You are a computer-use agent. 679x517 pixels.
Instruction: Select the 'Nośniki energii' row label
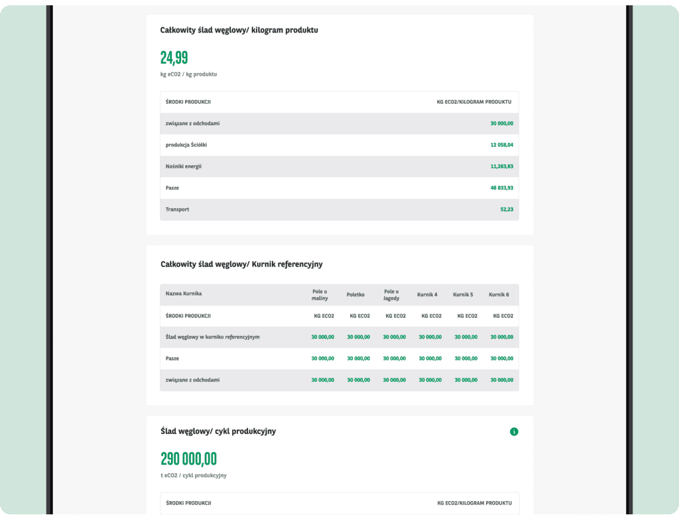click(184, 166)
